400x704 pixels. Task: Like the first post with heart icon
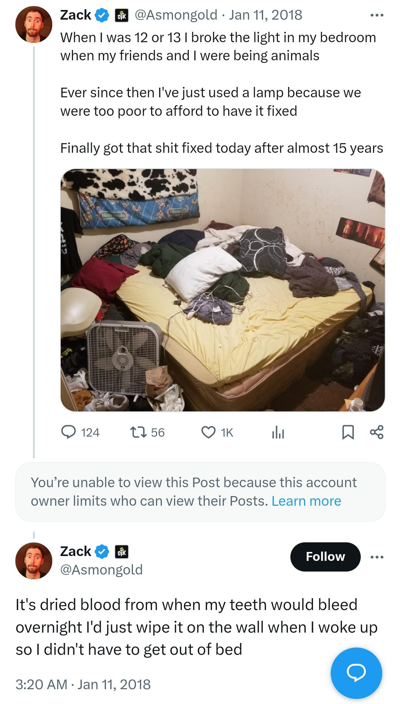[209, 432]
